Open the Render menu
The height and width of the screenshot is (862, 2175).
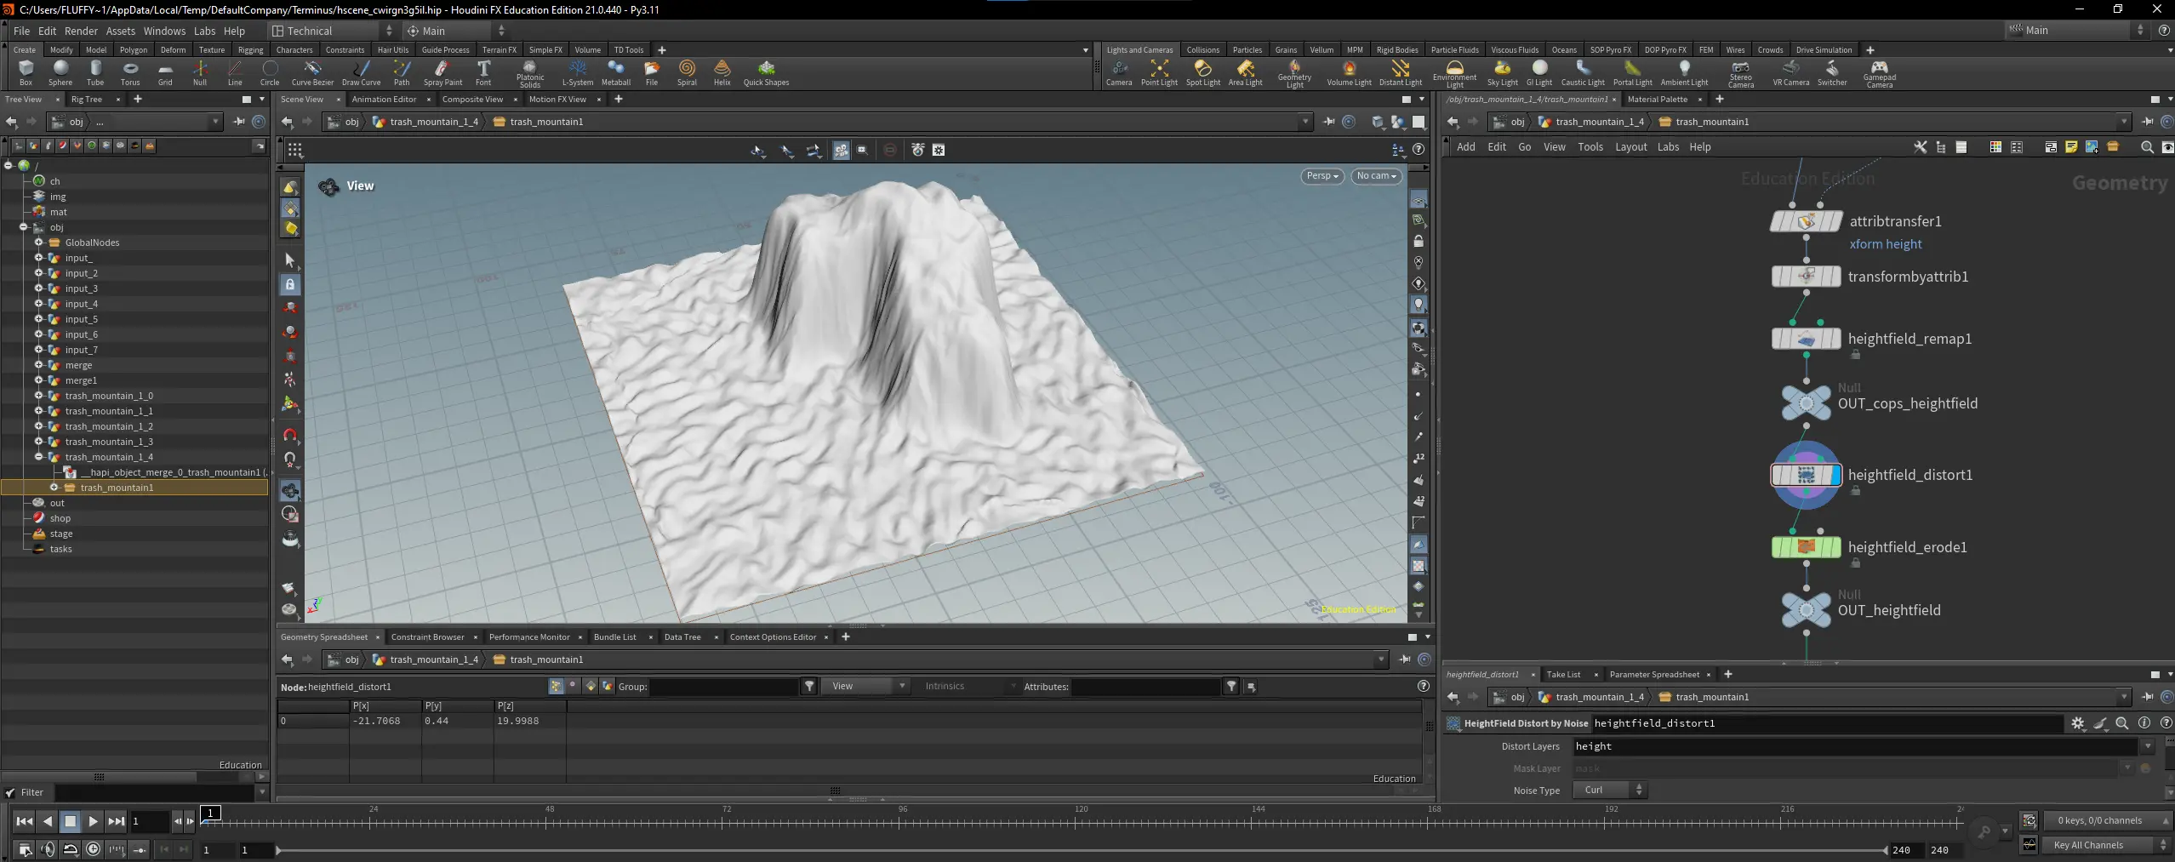81,31
